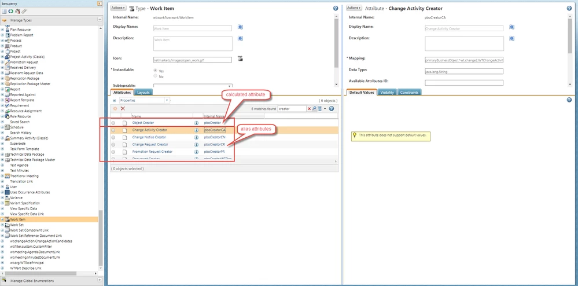The height and width of the screenshot is (286, 578).
Task: Open help in the Default Values tab area
Action: (x=569, y=100)
